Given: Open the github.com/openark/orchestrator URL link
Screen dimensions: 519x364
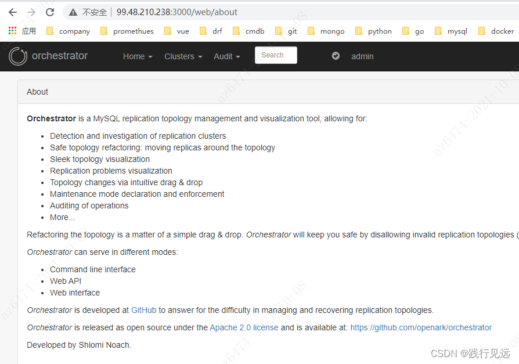Looking at the screenshot, I should coord(421,327).
